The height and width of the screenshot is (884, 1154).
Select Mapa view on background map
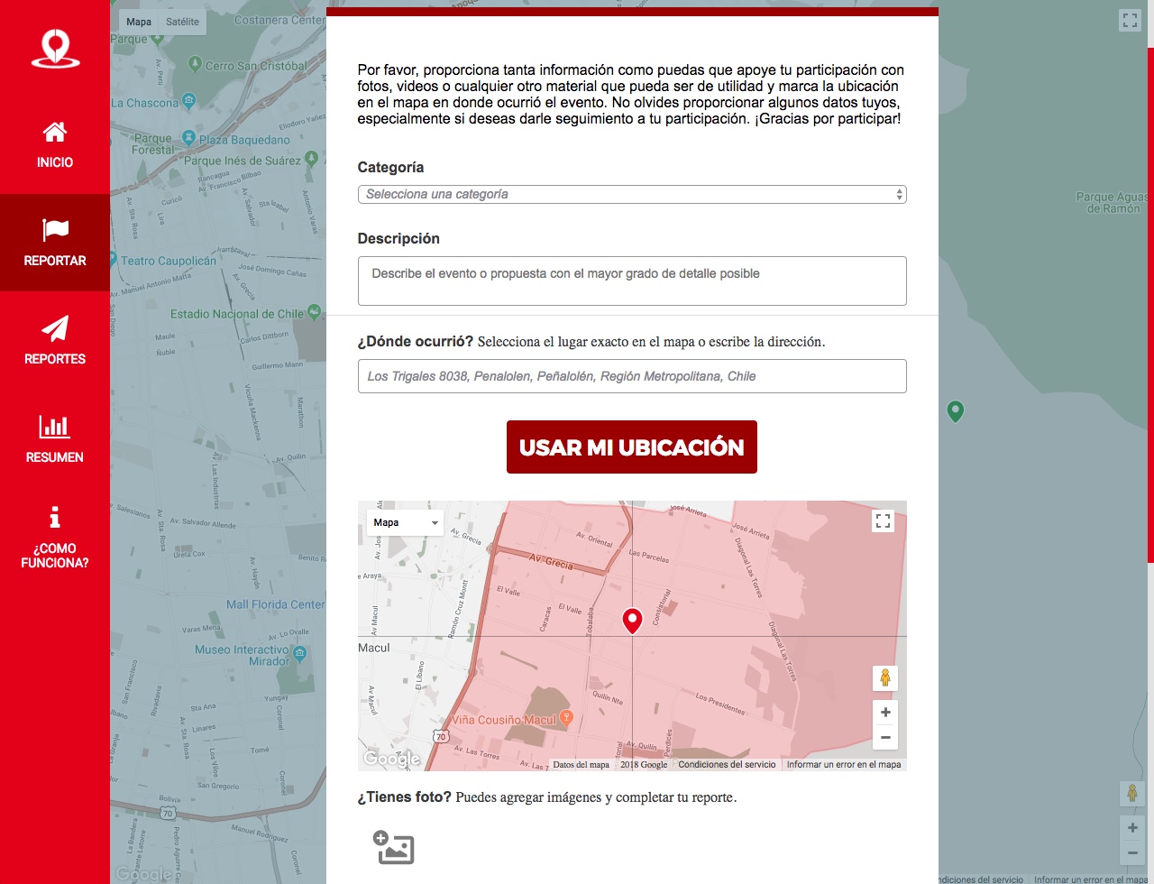click(139, 22)
